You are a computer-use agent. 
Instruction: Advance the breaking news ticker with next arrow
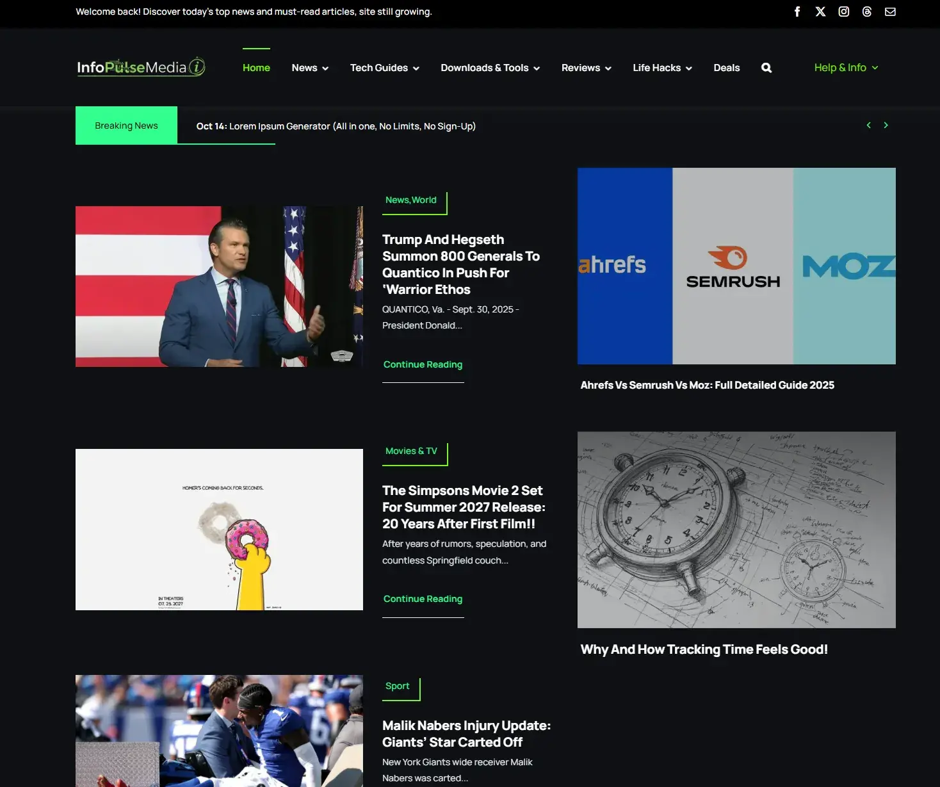pyautogui.click(x=886, y=125)
